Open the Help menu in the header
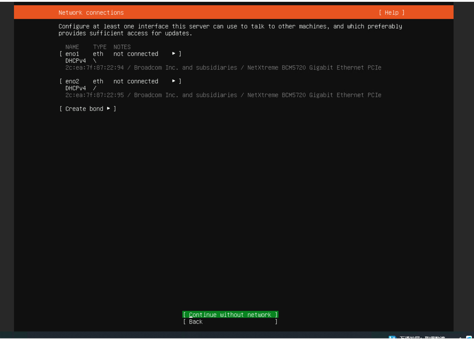The height and width of the screenshot is (339, 474). pyautogui.click(x=391, y=13)
